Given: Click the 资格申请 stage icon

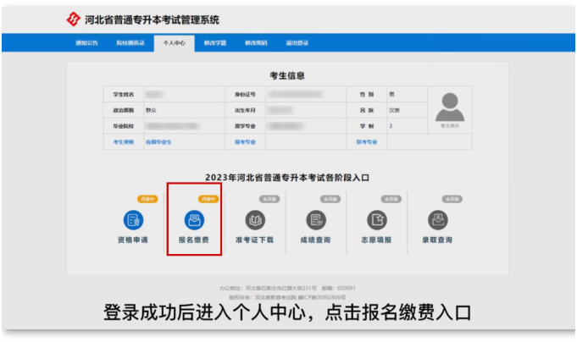Looking at the screenshot, I should pyautogui.click(x=132, y=220).
